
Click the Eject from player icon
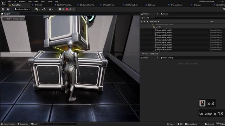click(x=70, y=9)
